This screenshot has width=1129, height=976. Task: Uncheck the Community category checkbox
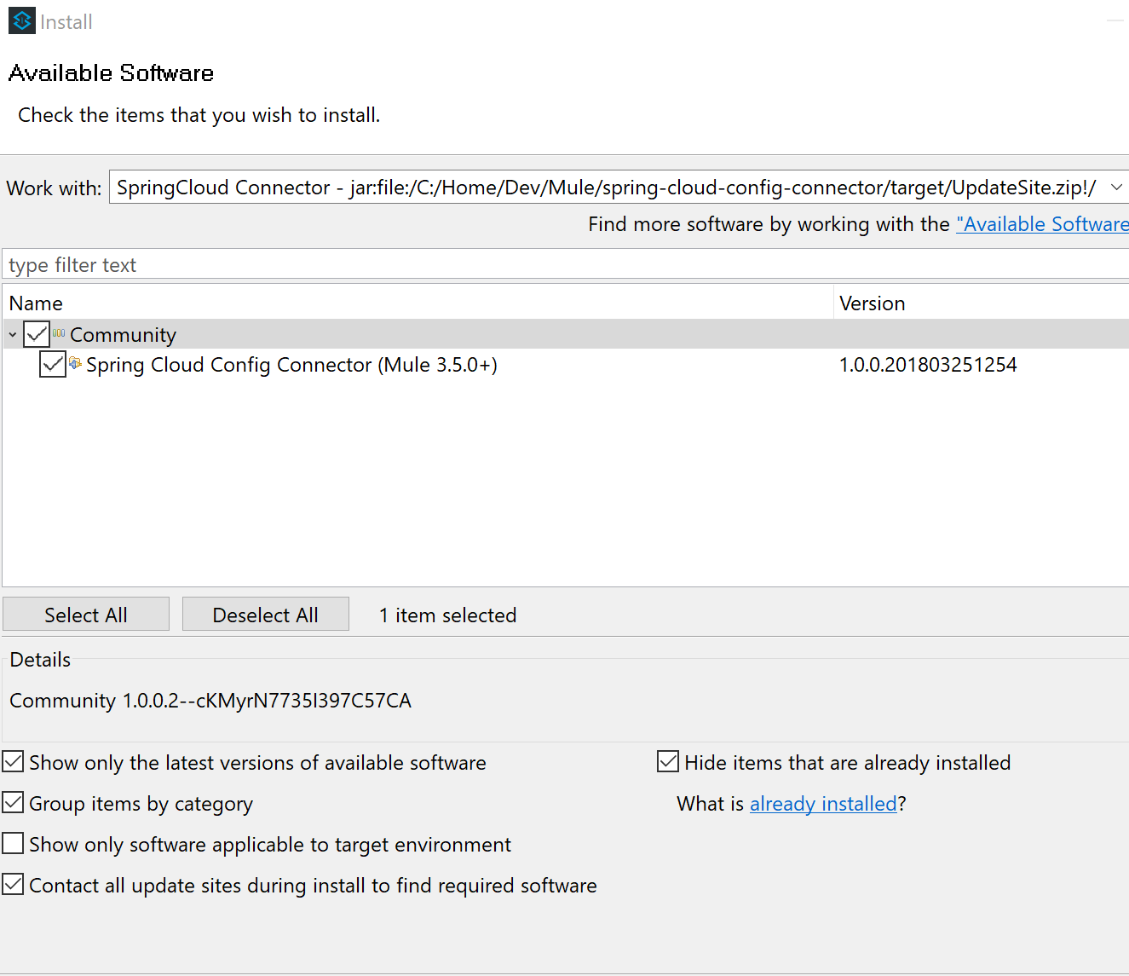37,334
